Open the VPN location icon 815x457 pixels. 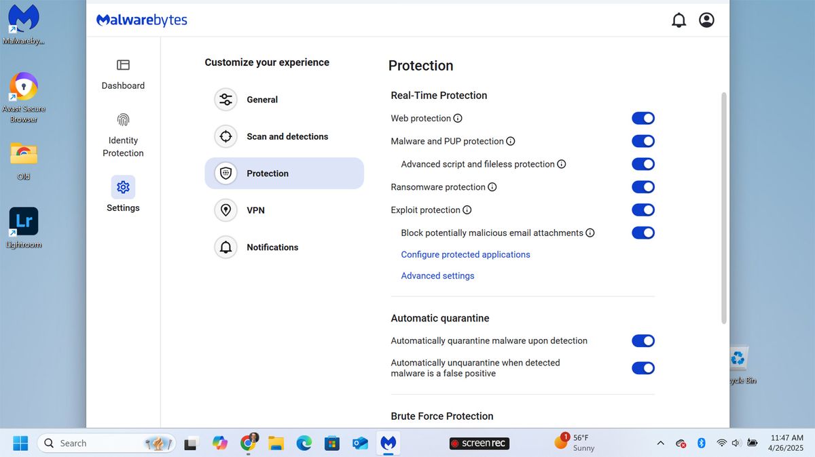(x=225, y=210)
